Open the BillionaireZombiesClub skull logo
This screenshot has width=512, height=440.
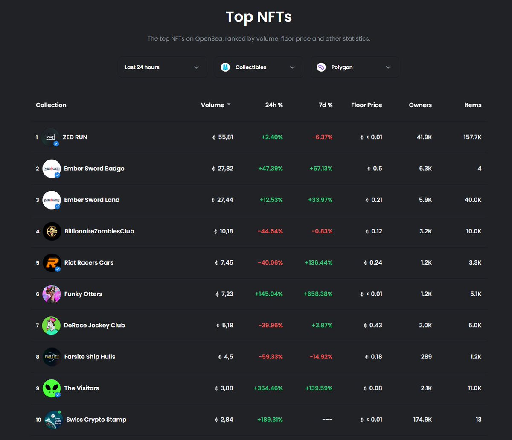[51, 231]
